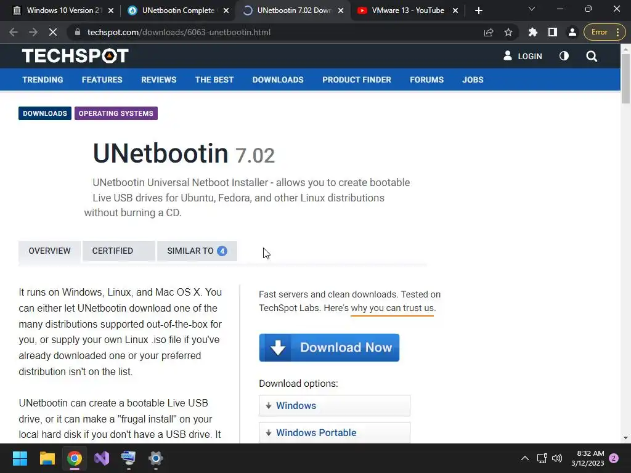
Task: Open the TechSpot LOGIN link
Action: pyautogui.click(x=523, y=56)
